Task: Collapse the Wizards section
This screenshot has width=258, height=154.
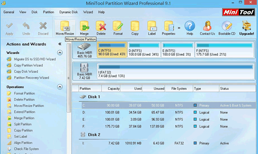Action: (60, 53)
